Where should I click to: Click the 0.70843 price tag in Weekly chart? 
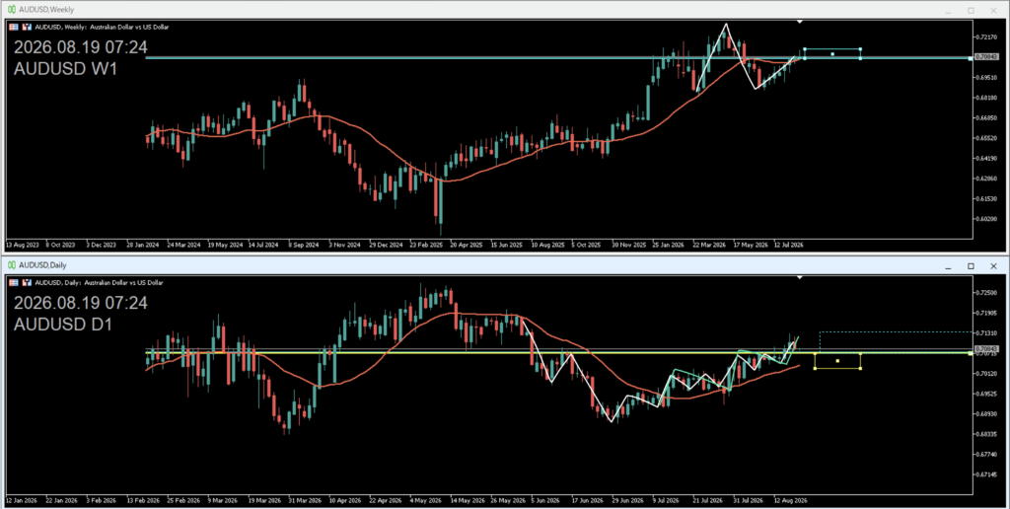coord(986,56)
